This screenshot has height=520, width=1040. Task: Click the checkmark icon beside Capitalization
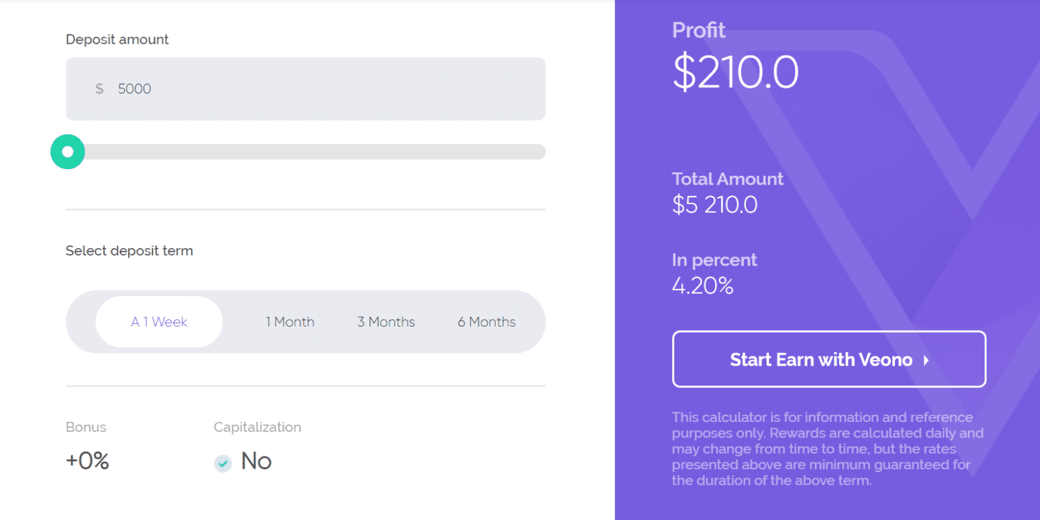tap(223, 463)
